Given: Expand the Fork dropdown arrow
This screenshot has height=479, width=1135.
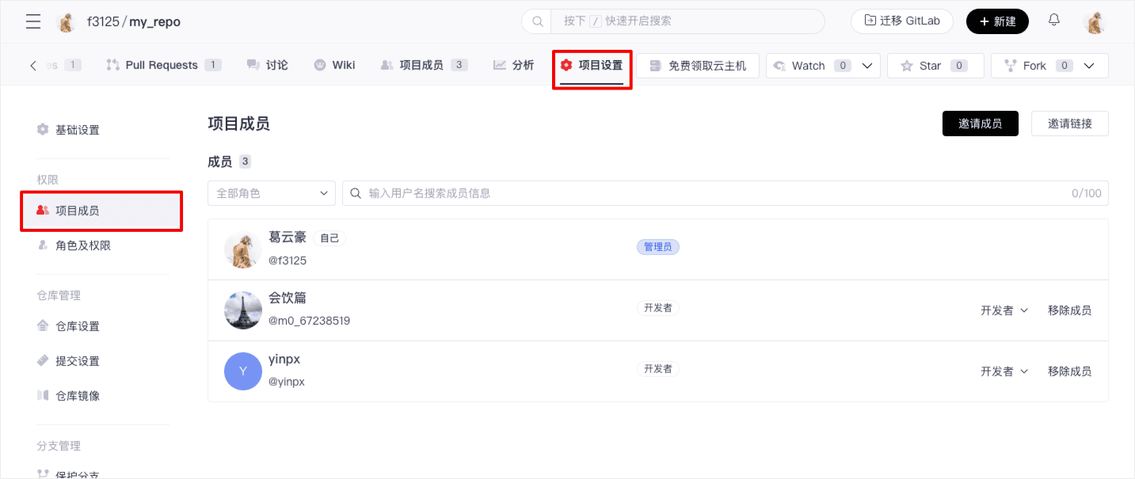Looking at the screenshot, I should (x=1089, y=66).
